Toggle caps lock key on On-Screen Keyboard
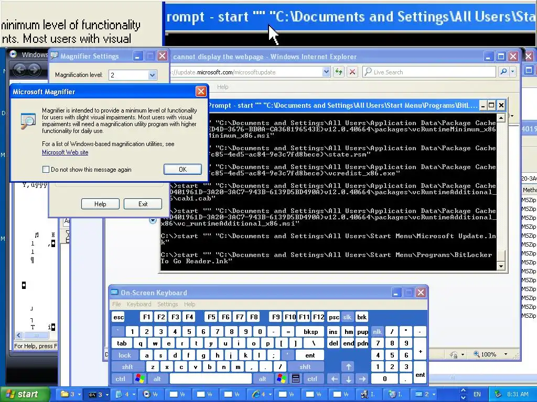The width and height of the screenshot is (537, 402). (x=125, y=355)
